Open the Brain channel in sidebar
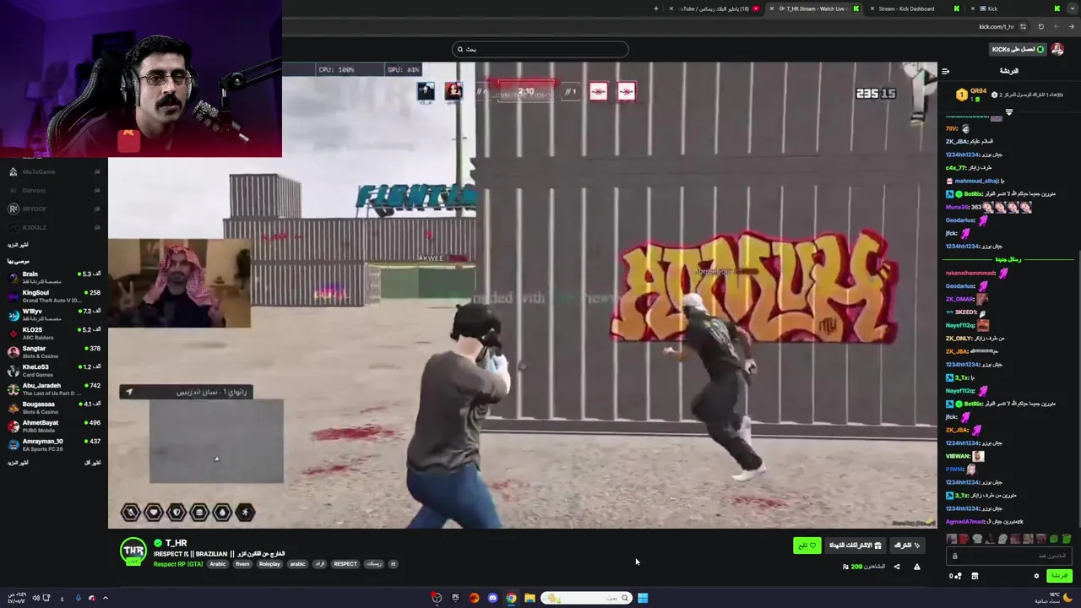The width and height of the screenshot is (1081, 608). pyautogui.click(x=52, y=278)
